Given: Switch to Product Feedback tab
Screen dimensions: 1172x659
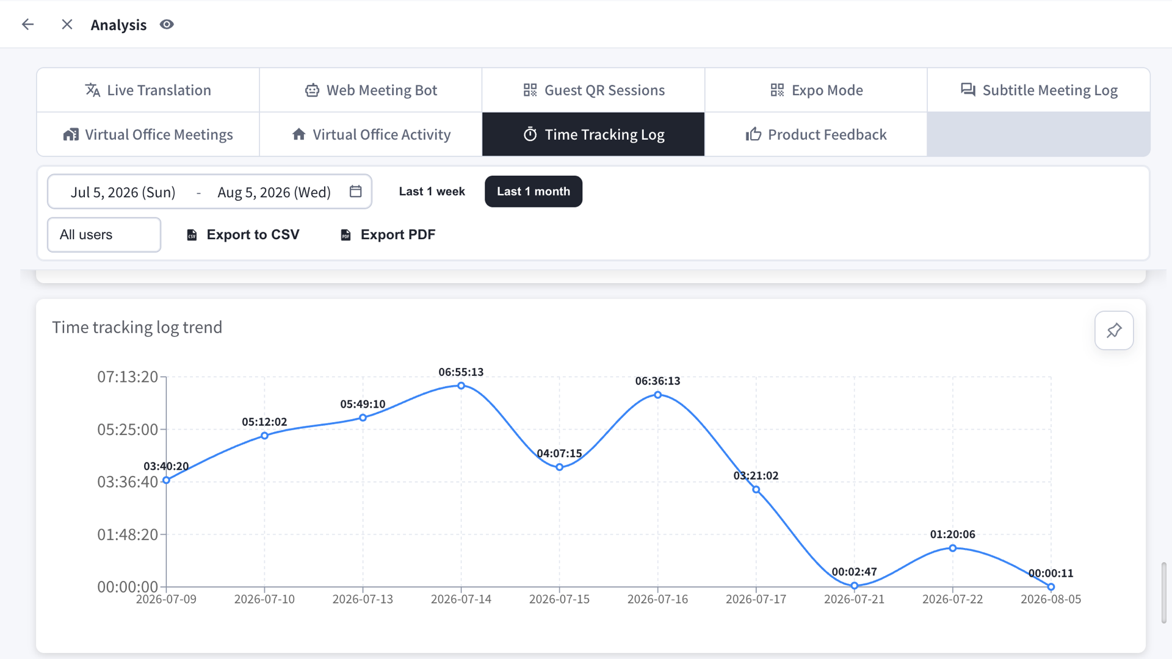Looking at the screenshot, I should pyautogui.click(x=816, y=134).
